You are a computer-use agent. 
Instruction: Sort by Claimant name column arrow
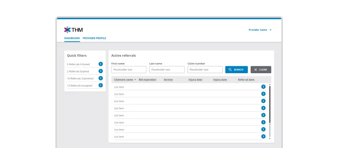(135, 80)
